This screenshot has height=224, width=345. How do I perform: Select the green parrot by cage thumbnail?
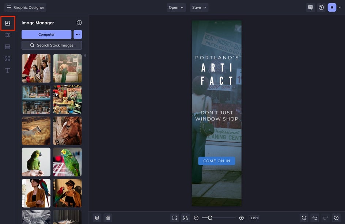pyautogui.click(x=67, y=162)
